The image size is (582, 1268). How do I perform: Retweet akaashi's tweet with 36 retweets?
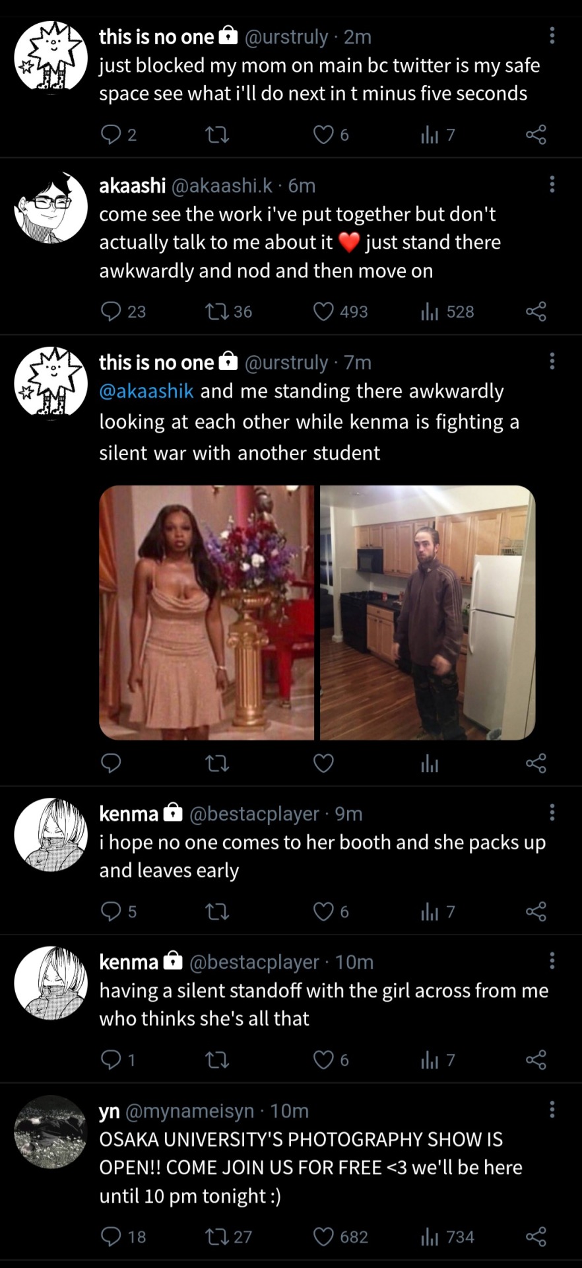[217, 311]
